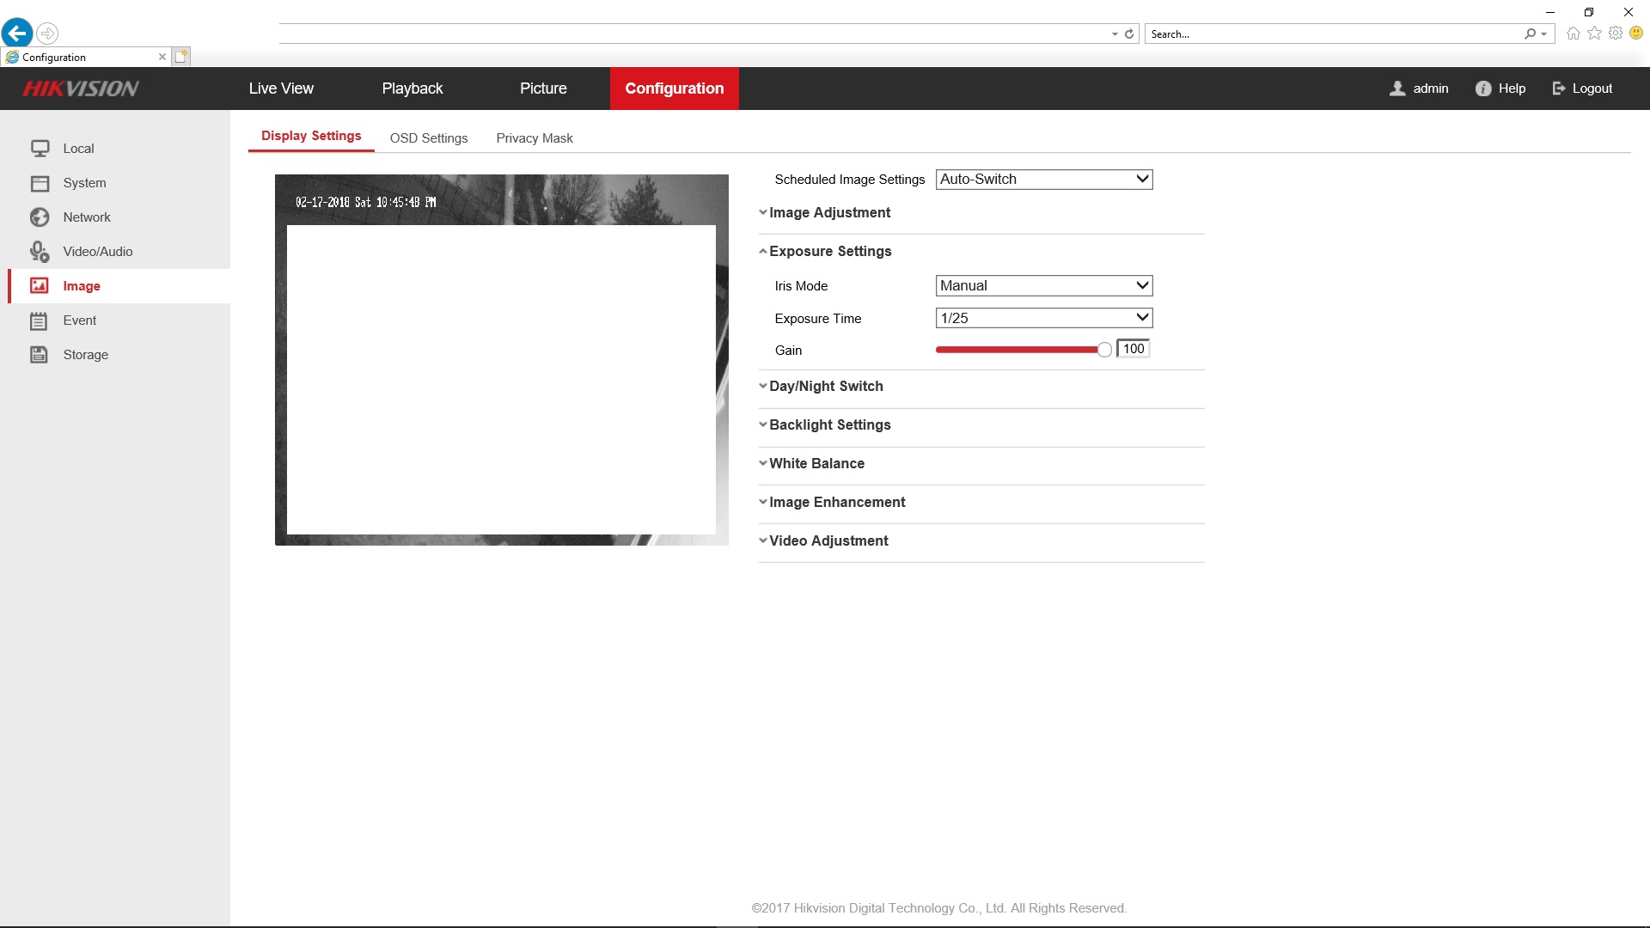Expand the White Balance section

816,464
